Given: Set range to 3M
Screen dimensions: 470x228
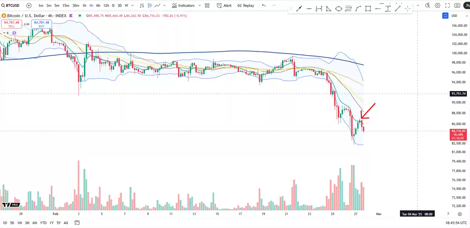Looking at the screenshot, I should [27, 223].
